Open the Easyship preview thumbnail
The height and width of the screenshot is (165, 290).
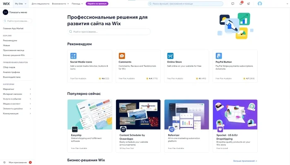click(90, 115)
